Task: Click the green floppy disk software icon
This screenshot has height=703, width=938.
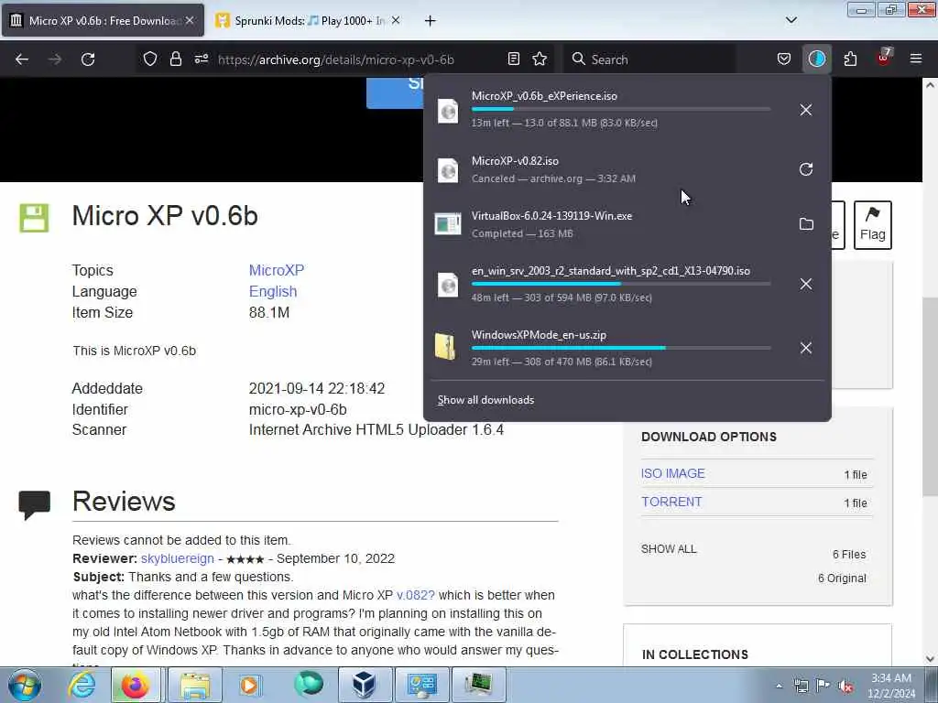Action: point(34,218)
